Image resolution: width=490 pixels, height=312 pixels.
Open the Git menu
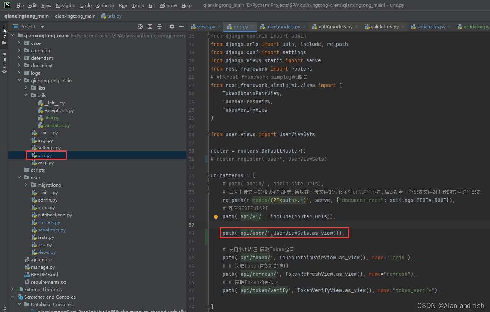point(152,6)
